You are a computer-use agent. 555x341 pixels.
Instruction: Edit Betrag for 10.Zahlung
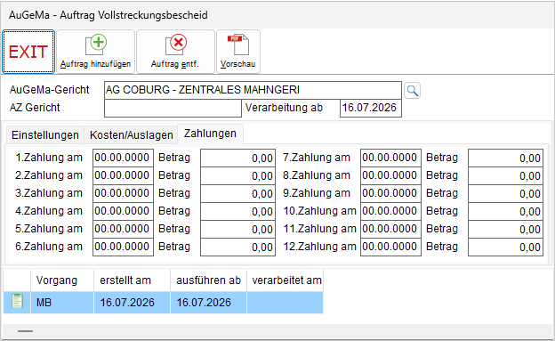(505, 211)
